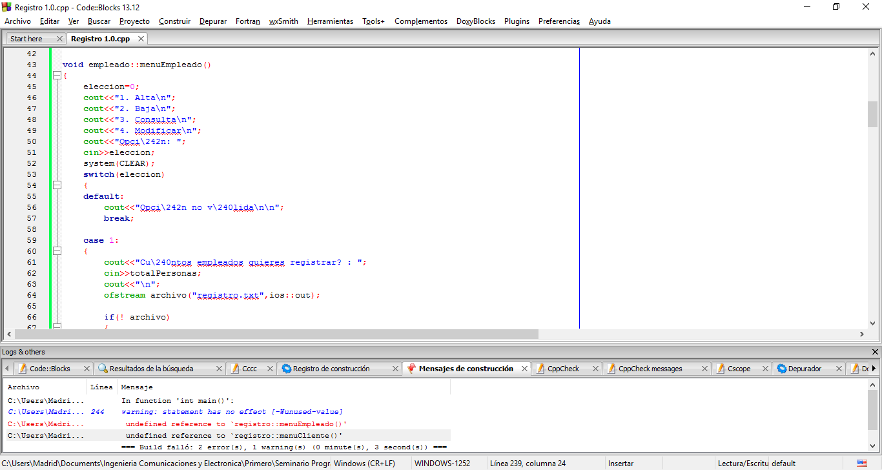Collapse the fold marker at line 67

click(x=57, y=327)
